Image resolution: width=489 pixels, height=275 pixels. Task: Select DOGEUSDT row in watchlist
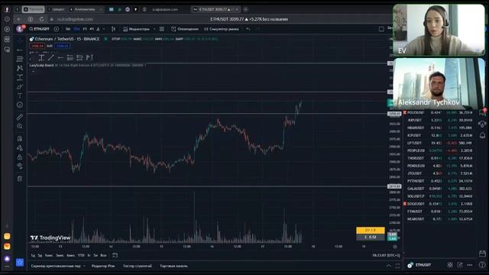click(x=440, y=204)
